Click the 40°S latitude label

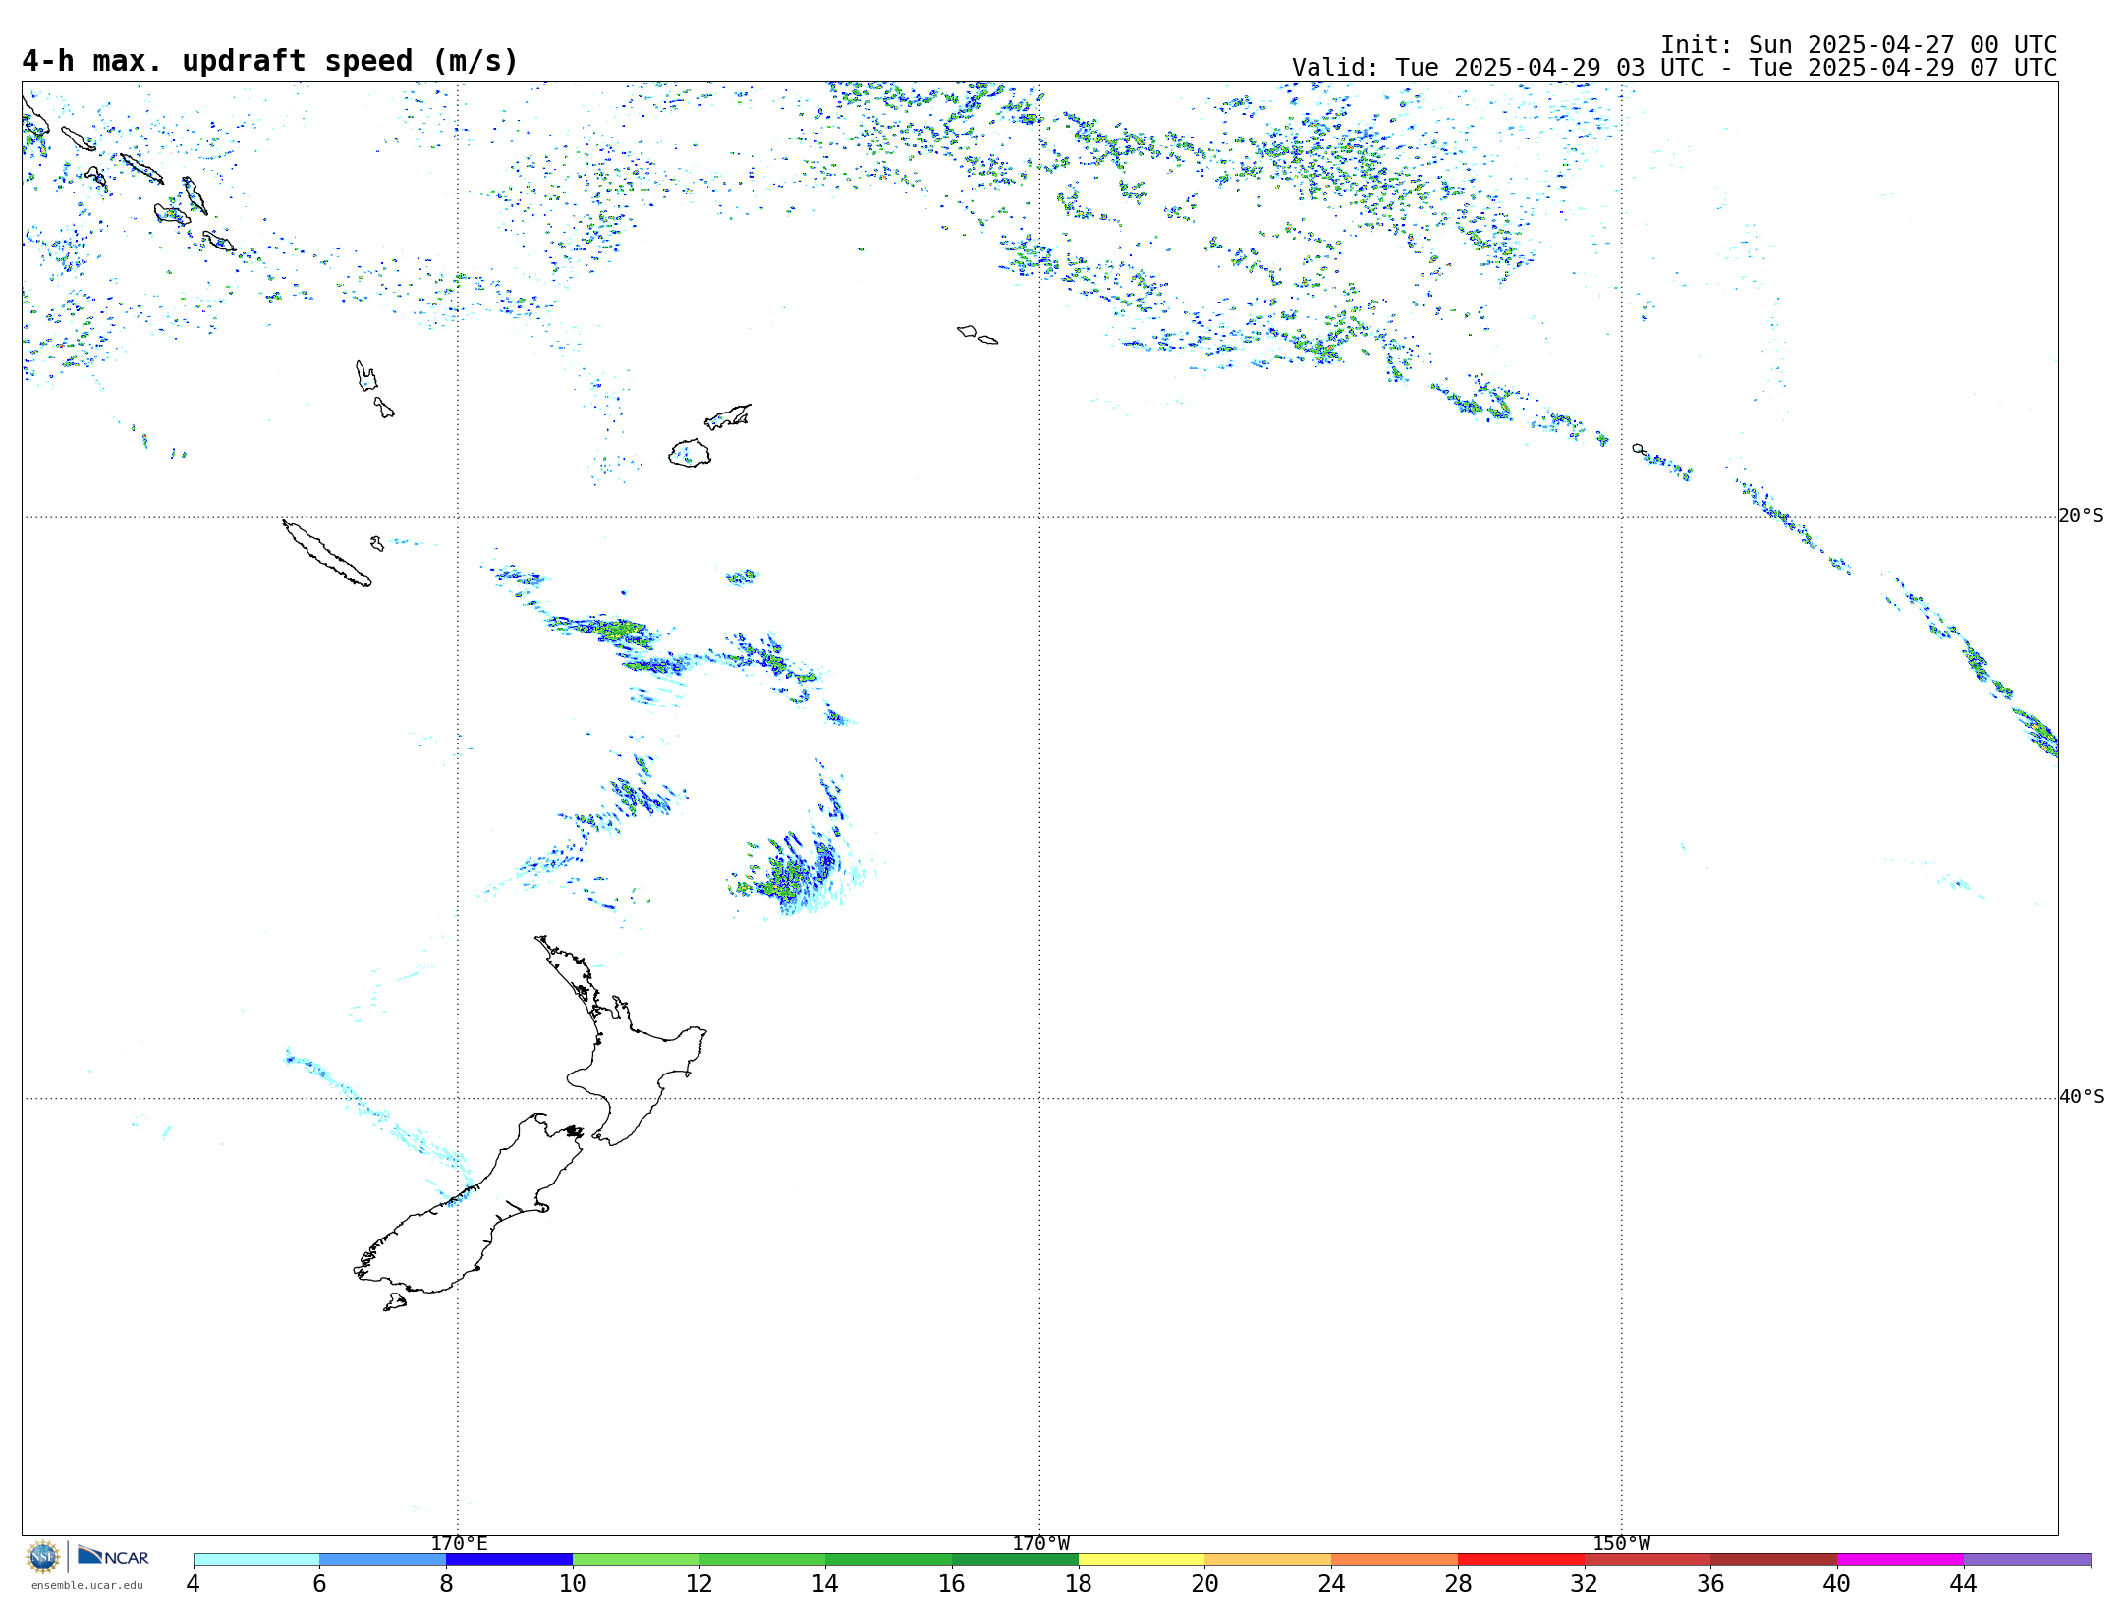2082,1097
